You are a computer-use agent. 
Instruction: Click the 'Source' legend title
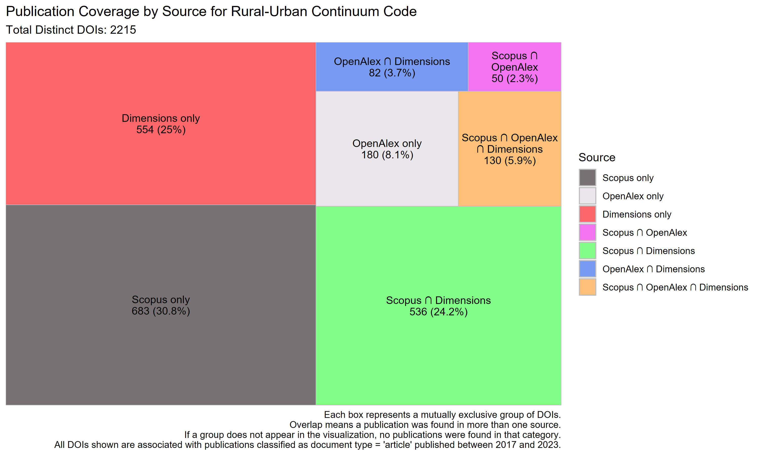(597, 157)
